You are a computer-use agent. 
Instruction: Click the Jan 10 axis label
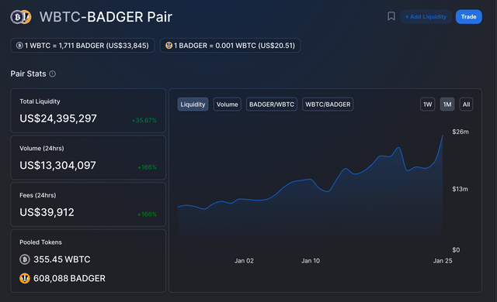pos(311,261)
